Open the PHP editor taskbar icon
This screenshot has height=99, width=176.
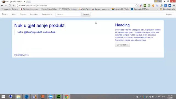click(34, 97)
